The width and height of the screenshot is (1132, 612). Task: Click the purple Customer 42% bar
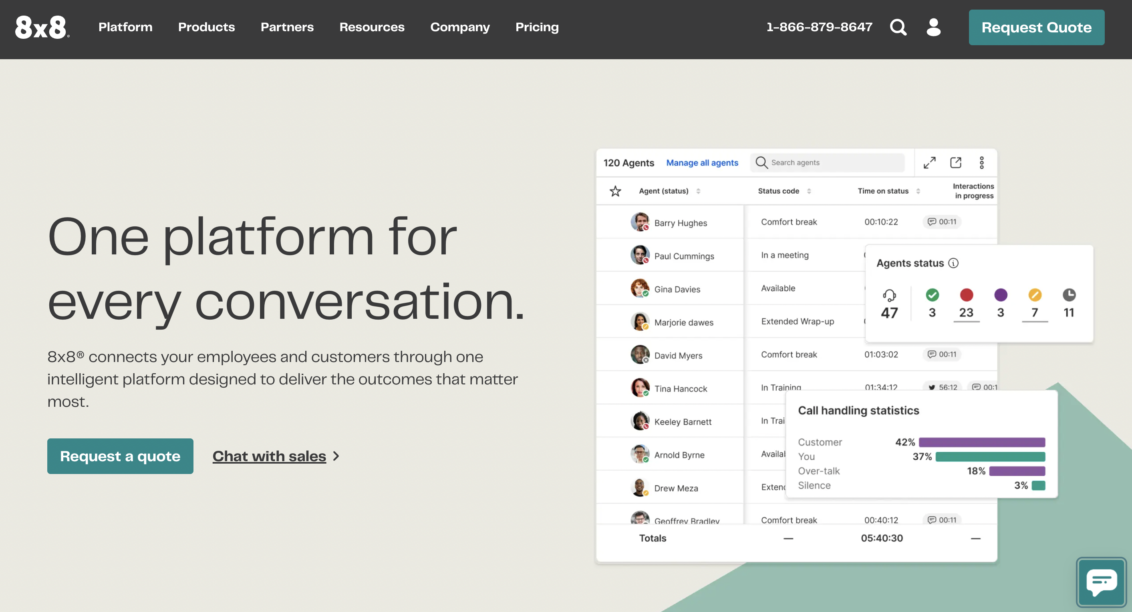coord(982,442)
